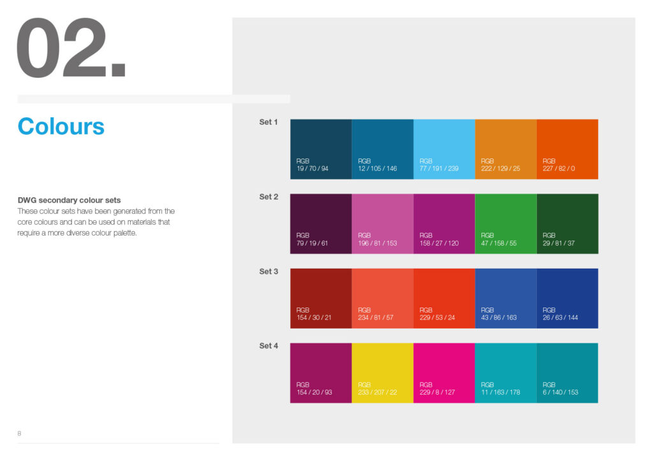Click the page number 8
Screen dimensions: 653x461
click(x=19, y=434)
